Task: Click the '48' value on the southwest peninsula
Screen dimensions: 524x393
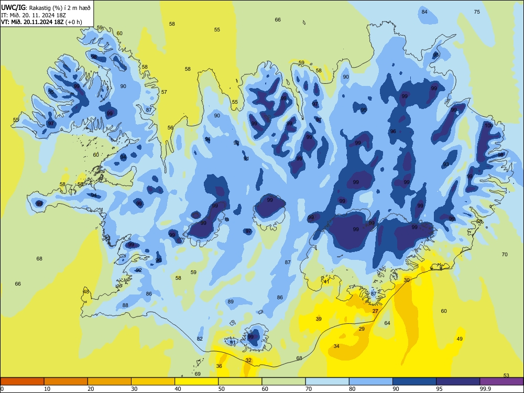Action: 86,291
